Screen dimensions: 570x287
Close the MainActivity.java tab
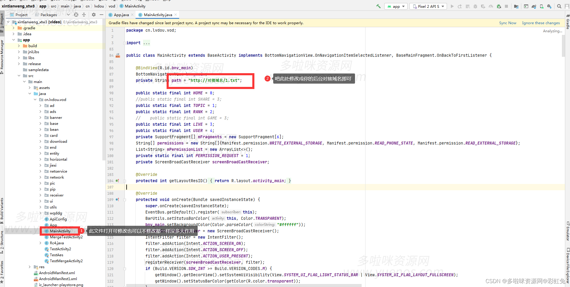[x=176, y=15]
